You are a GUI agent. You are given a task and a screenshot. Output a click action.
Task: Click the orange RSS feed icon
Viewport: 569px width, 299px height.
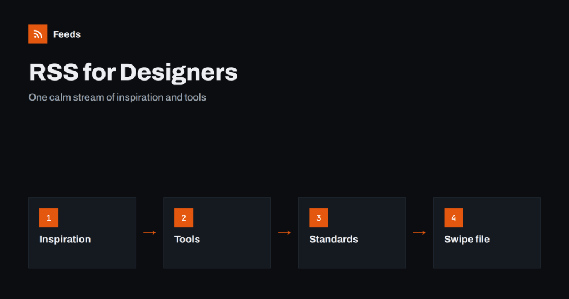38,34
